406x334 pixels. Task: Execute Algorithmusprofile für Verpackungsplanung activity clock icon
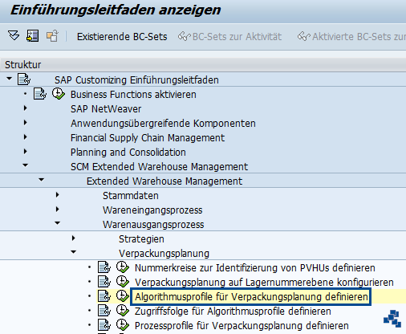pos(123,296)
